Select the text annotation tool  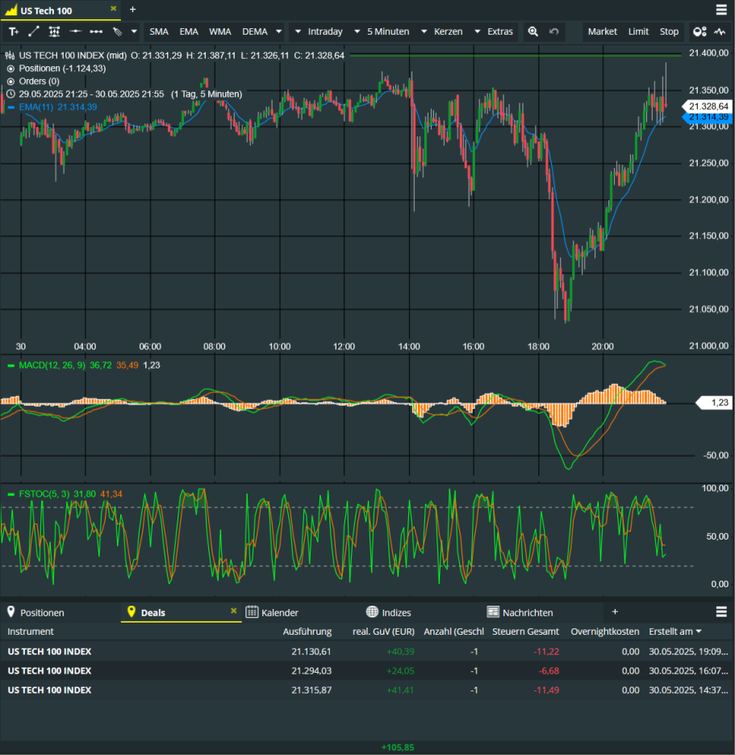[14, 31]
